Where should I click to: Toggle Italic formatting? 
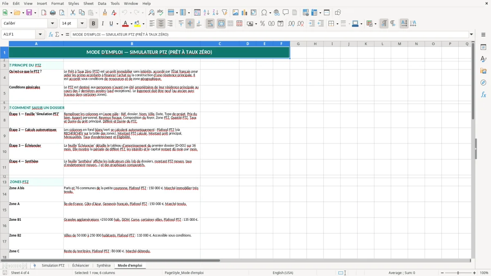click(102, 24)
